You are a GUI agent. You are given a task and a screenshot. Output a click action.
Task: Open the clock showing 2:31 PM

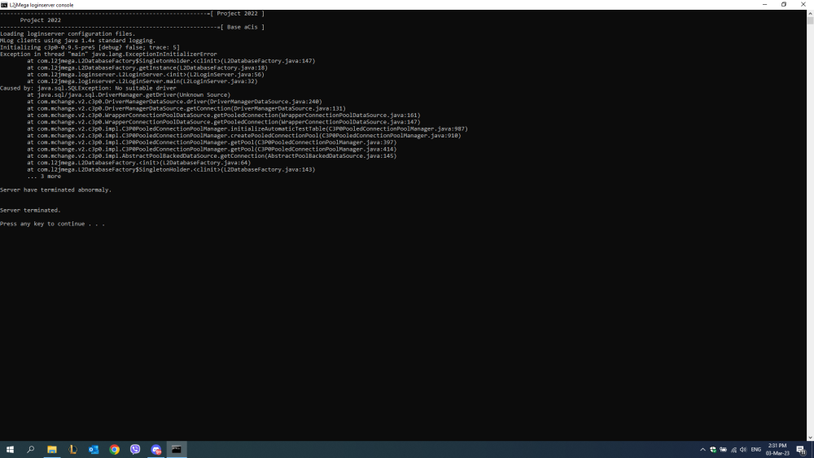[x=777, y=449]
